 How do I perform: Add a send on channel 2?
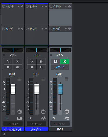tap(46, 29)
